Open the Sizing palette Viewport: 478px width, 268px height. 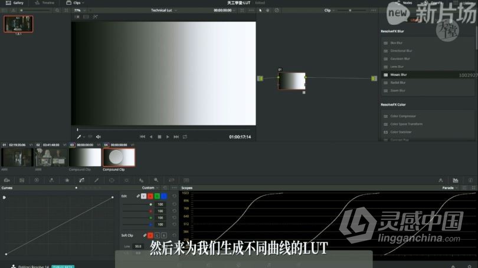click(x=171, y=180)
